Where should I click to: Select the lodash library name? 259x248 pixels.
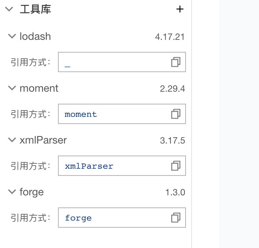(35, 36)
